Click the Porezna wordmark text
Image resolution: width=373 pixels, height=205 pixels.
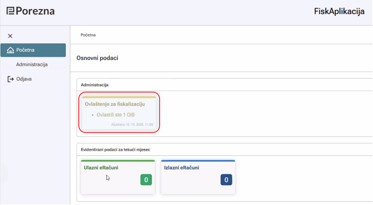(x=35, y=11)
